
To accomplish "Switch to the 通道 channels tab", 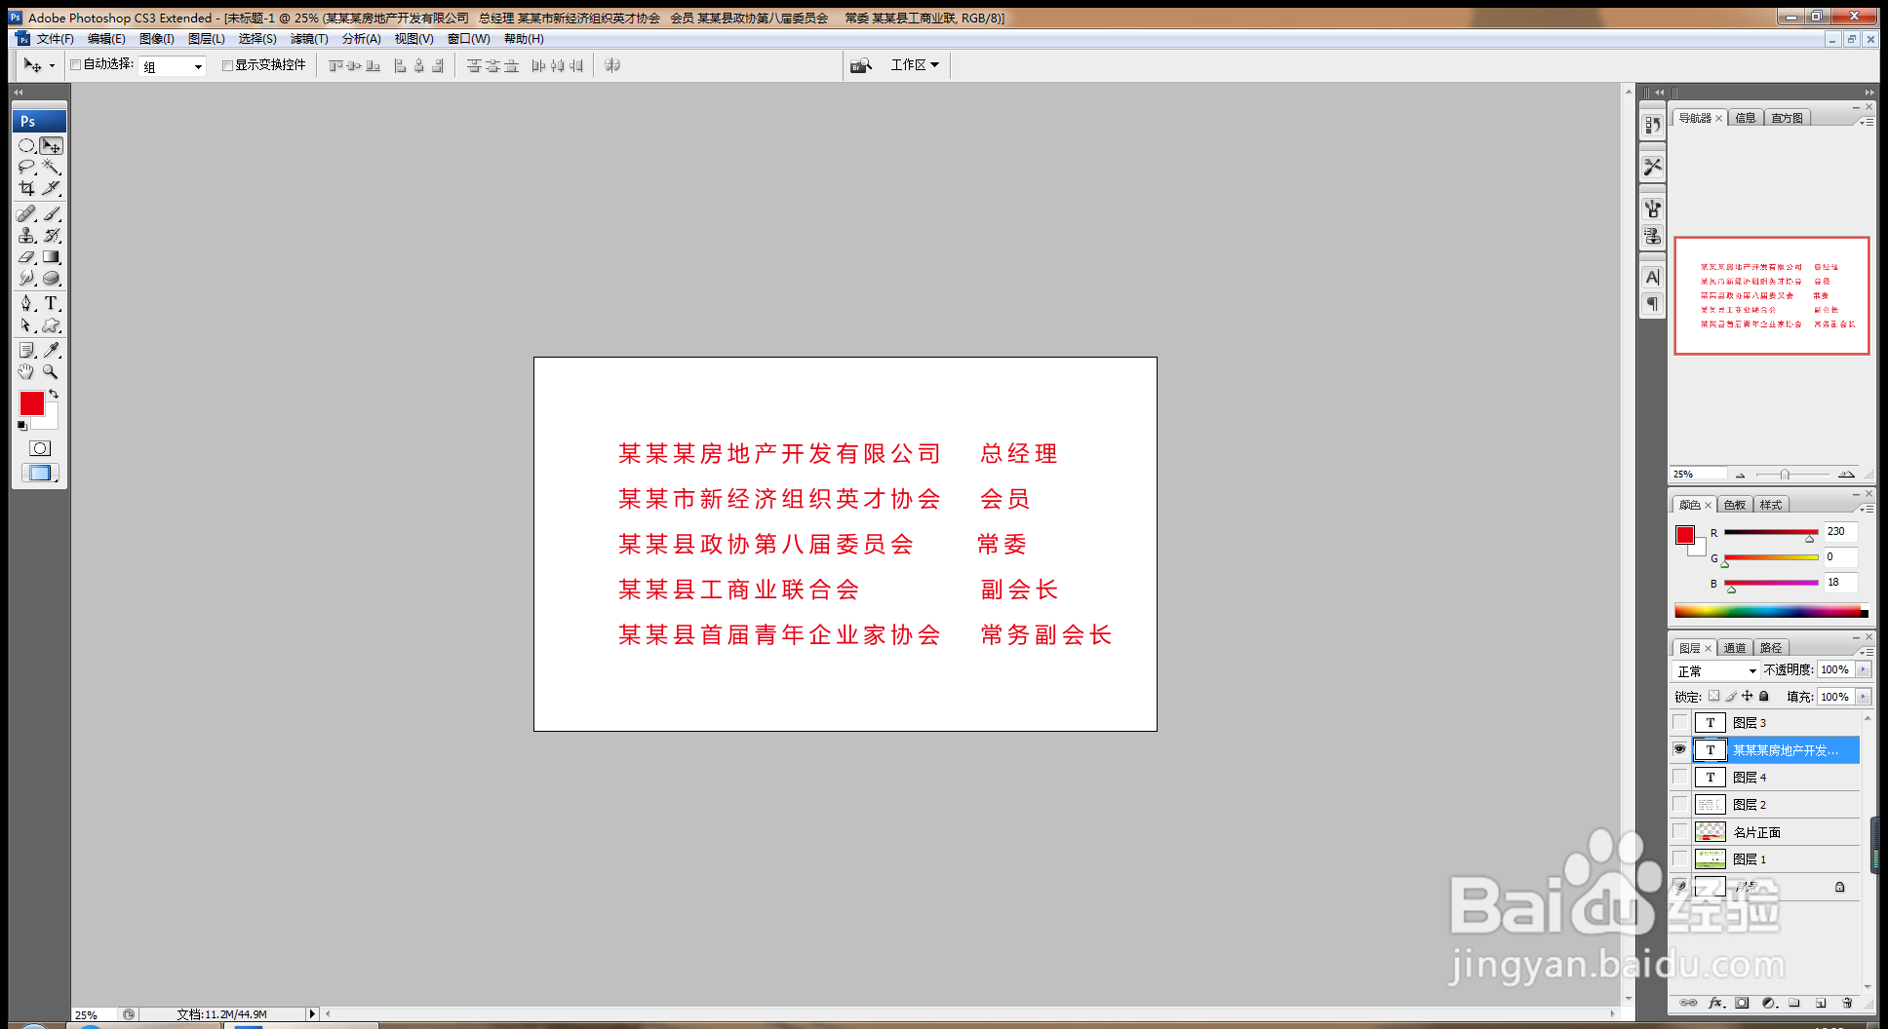I will [1735, 648].
